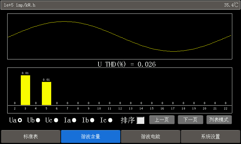Select the Ua radio button
The image size is (241, 144).
[20, 120]
